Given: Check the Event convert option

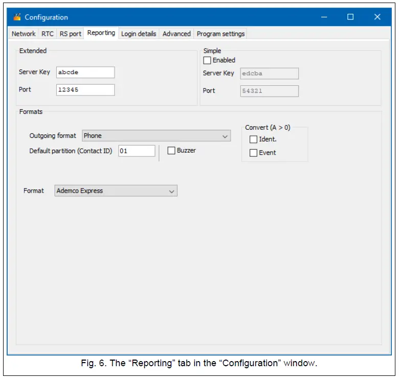Looking at the screenshot, I should [253, 153].
